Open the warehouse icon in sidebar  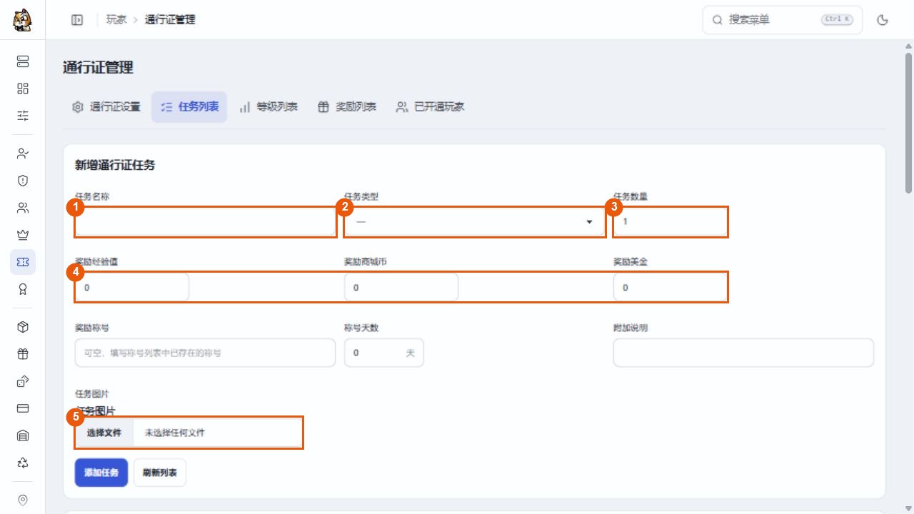(x=23, y=435)
